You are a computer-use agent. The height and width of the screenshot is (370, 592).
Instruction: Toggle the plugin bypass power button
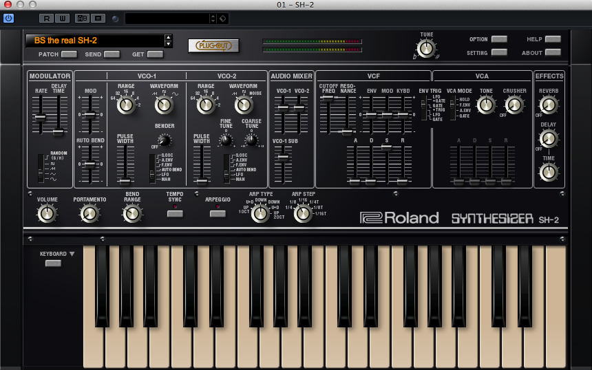[8, 18]
